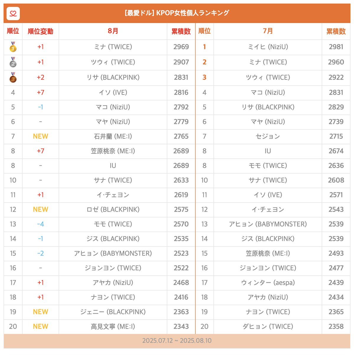Click the gold medal rank icon

[x=13, y=47]
